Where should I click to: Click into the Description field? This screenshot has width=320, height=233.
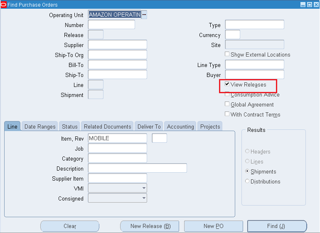(138, 168)
